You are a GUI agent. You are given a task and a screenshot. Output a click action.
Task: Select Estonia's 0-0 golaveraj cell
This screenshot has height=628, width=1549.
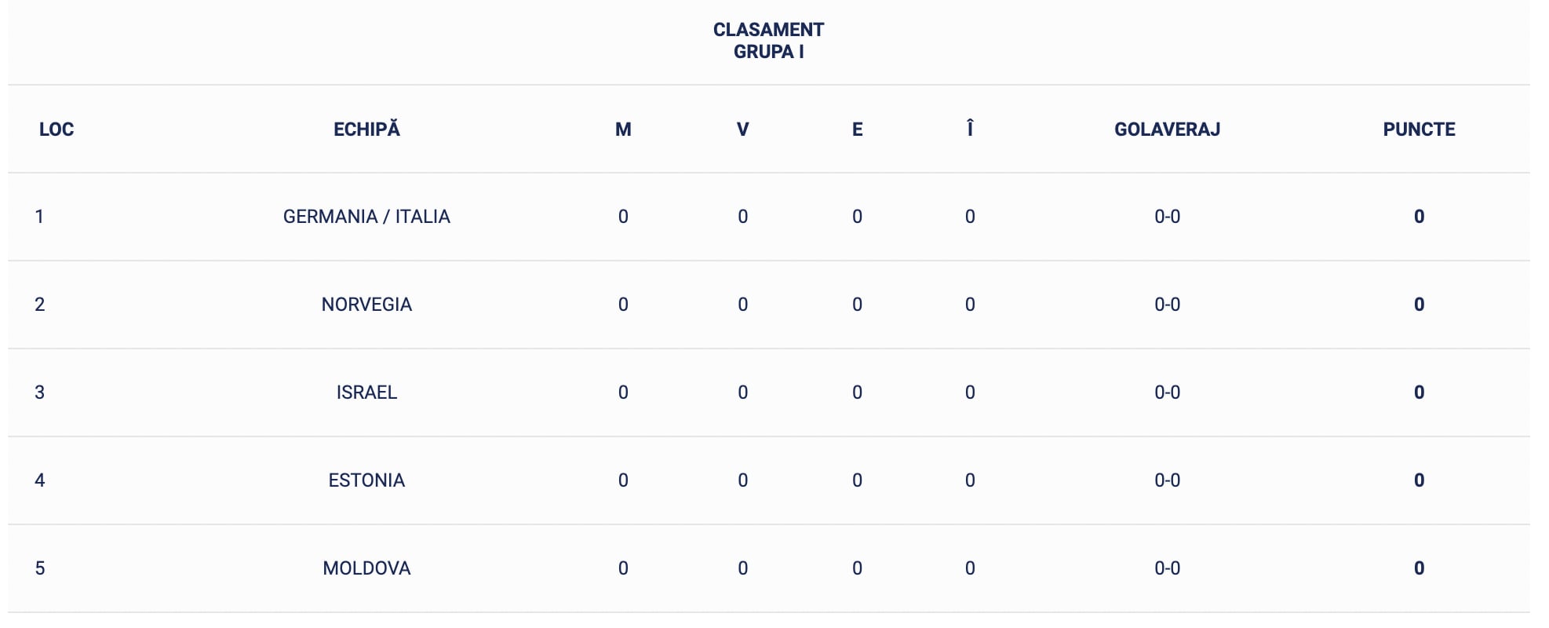[x=1167, y=480]
